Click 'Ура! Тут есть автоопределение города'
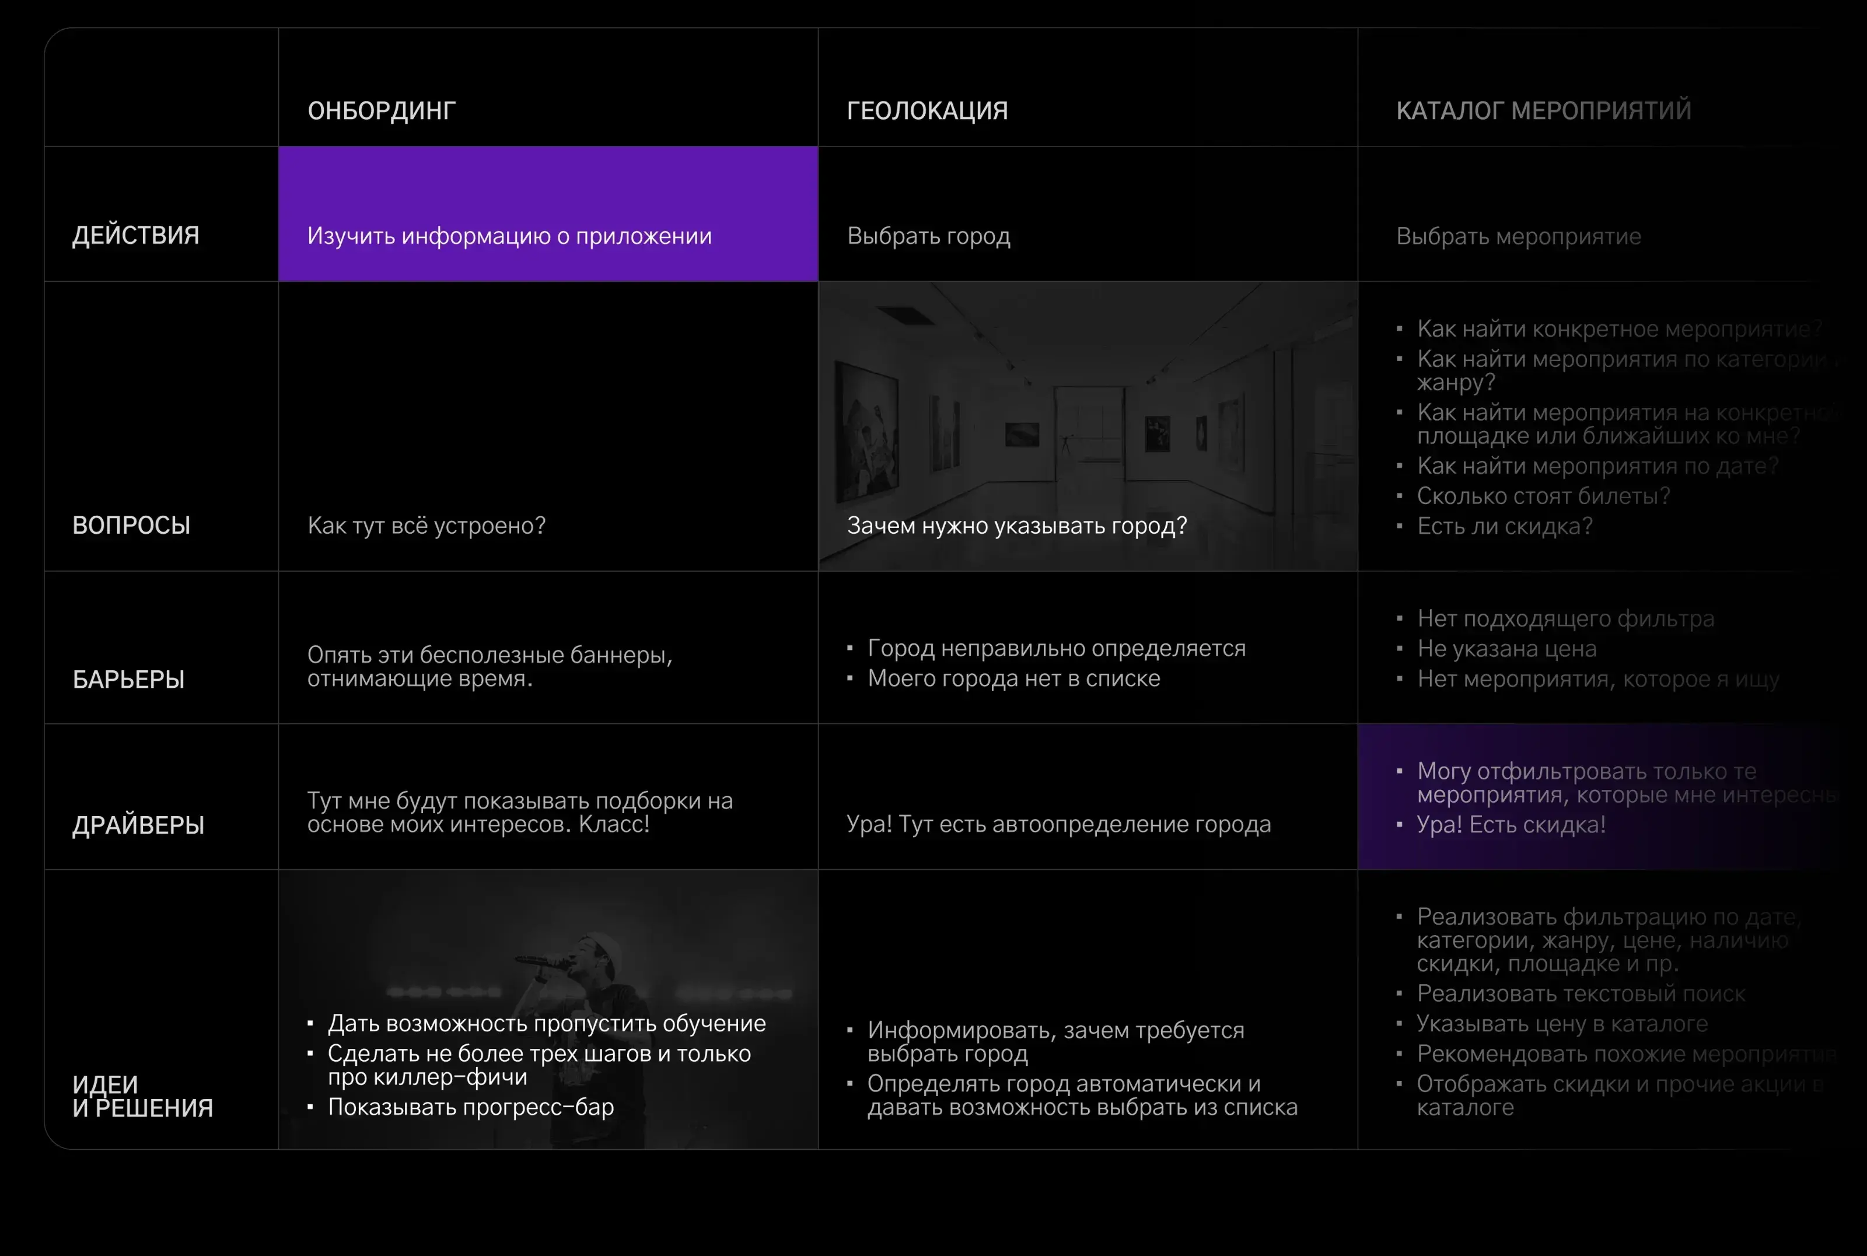The image size is (1867, 1256). click(1058, 824)
